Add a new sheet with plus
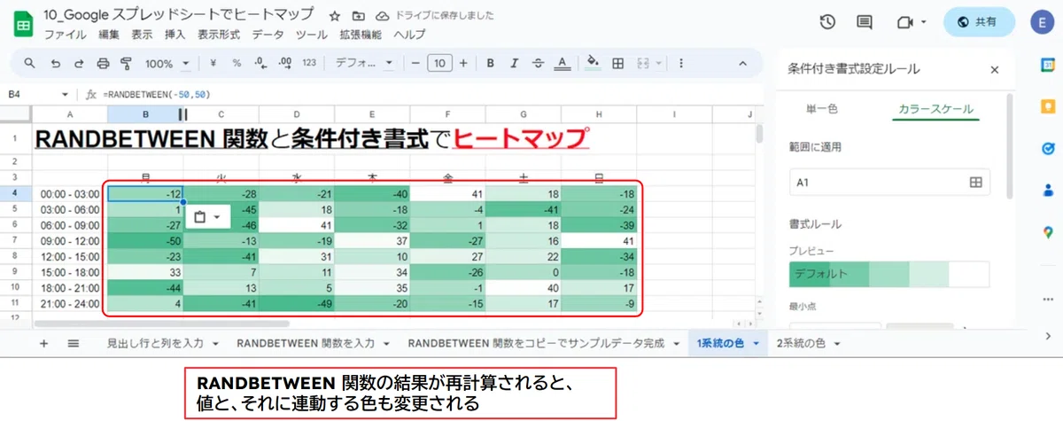Image resolution: width=1063 pixels, height=421 pixels. point(43,343)
